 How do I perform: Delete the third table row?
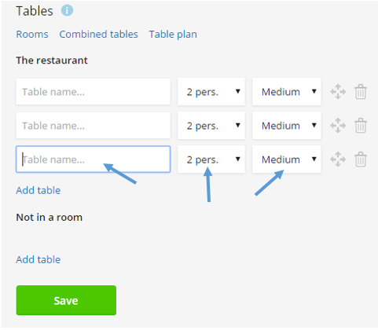pyautogui.click(x=361, y=159)
